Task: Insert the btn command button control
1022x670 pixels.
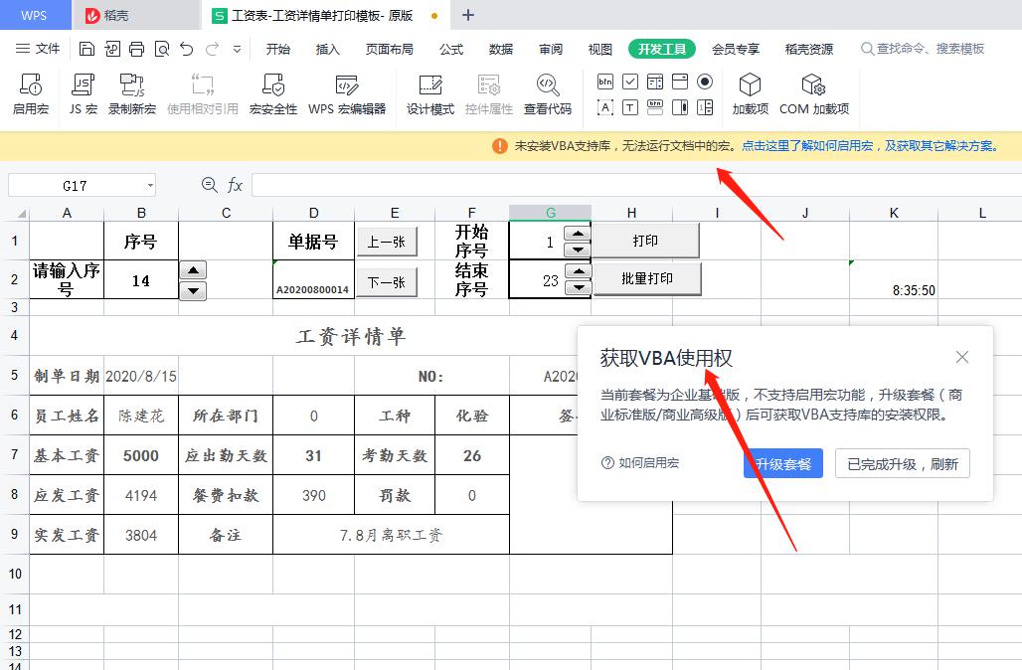Action: click(x=604, y=82)
